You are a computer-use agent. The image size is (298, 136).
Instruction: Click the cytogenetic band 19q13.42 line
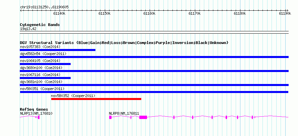tap(154, 32)
